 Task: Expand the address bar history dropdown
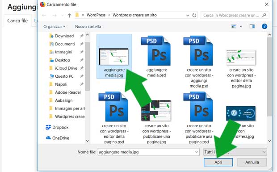(x=188, y=15)
